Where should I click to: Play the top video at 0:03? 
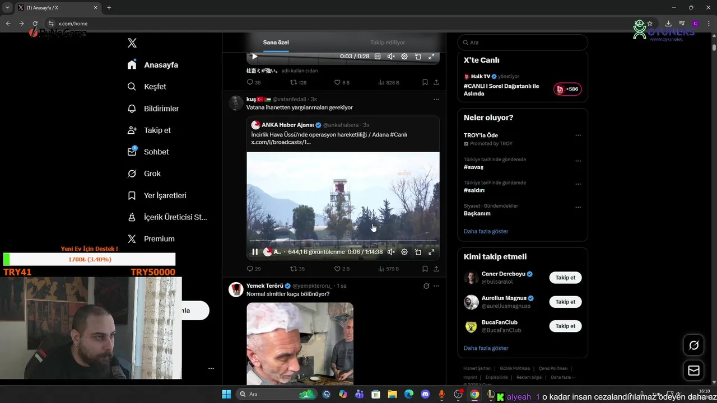tap(255, 57)
